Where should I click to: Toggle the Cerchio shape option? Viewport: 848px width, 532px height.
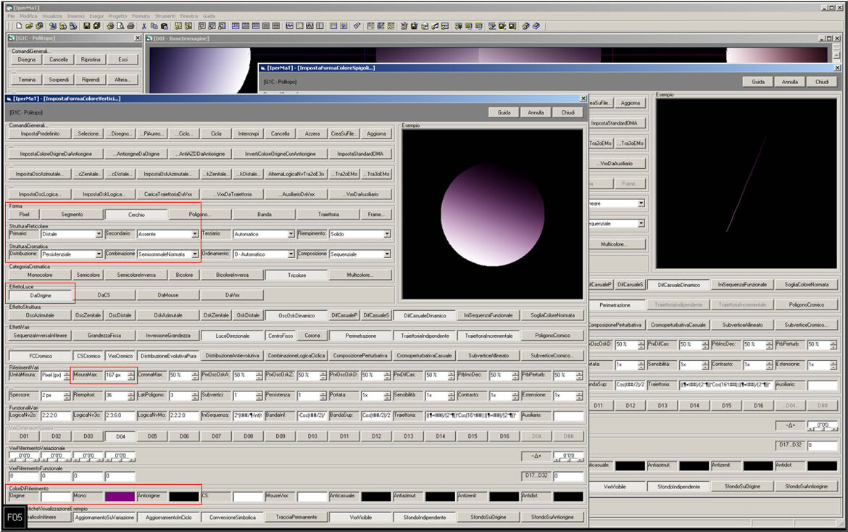(x=136, y=215)
